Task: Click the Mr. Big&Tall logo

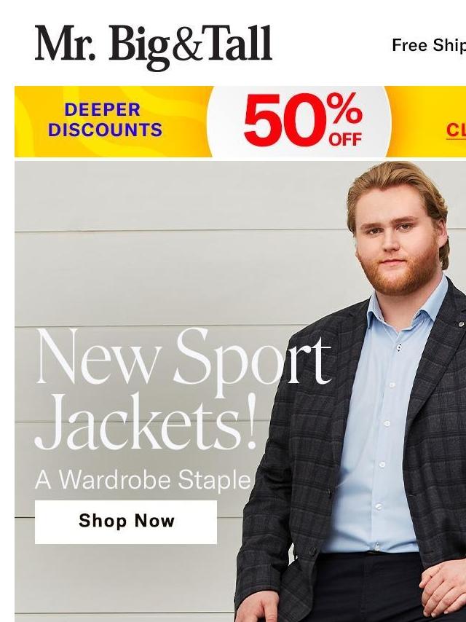Action: point(153,47)
